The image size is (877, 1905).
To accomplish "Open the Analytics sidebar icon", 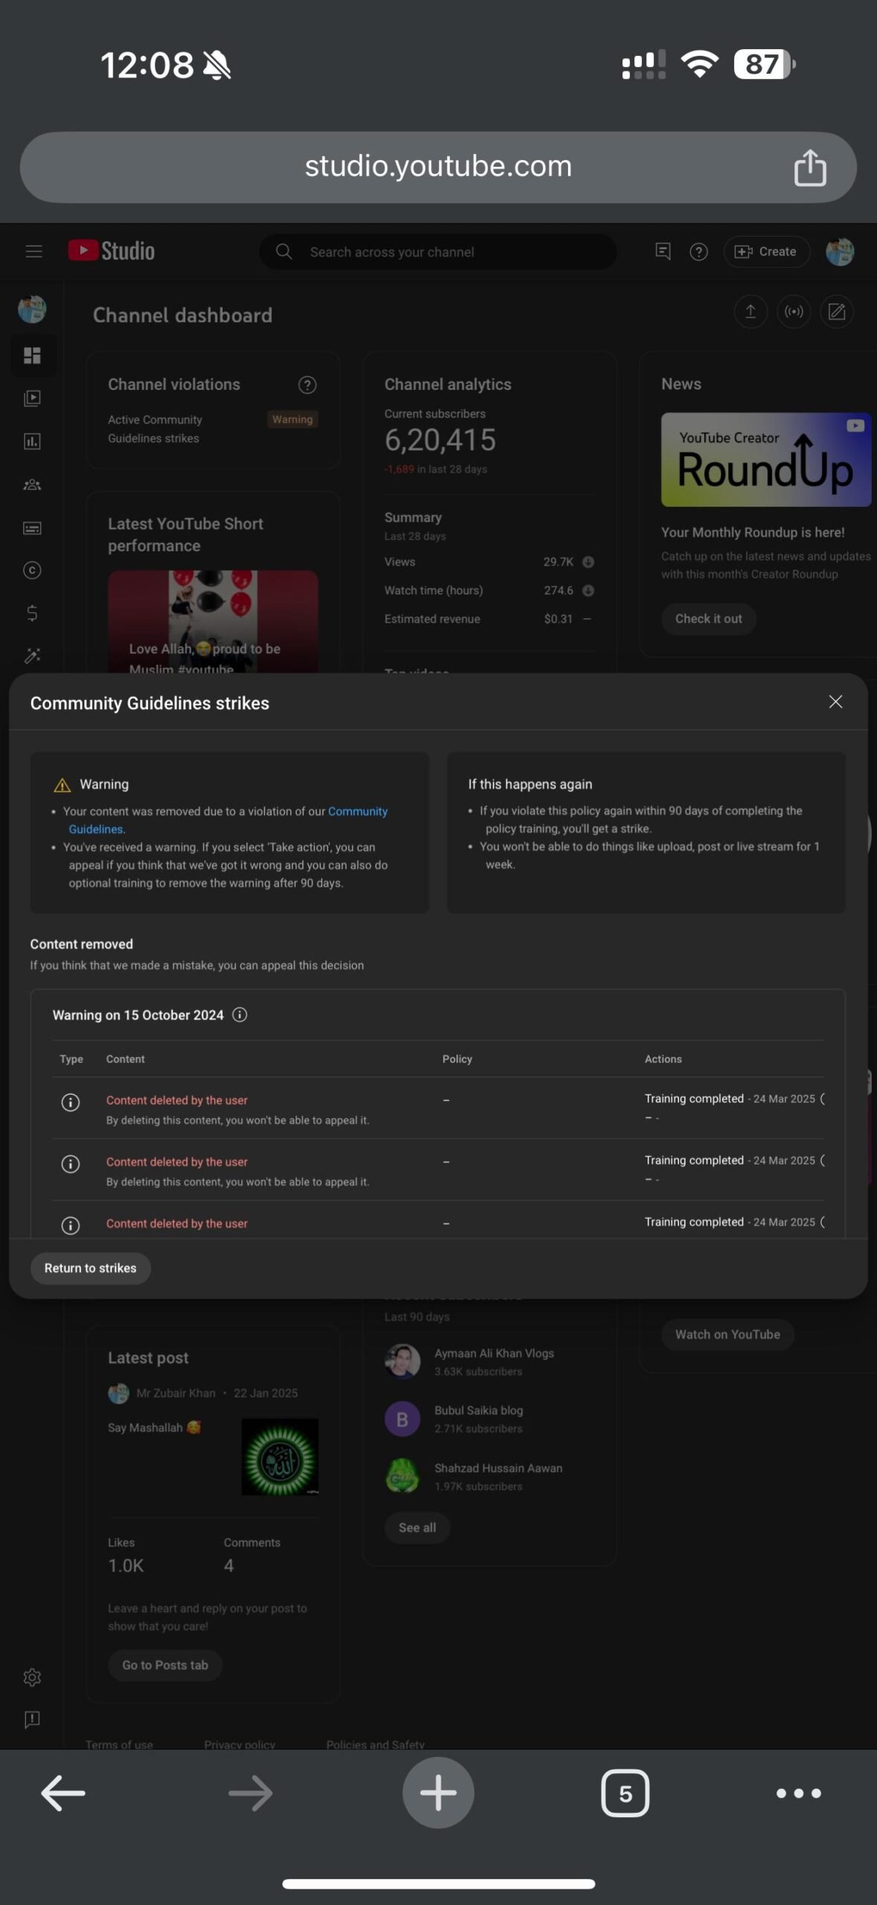I will (32, 441).
